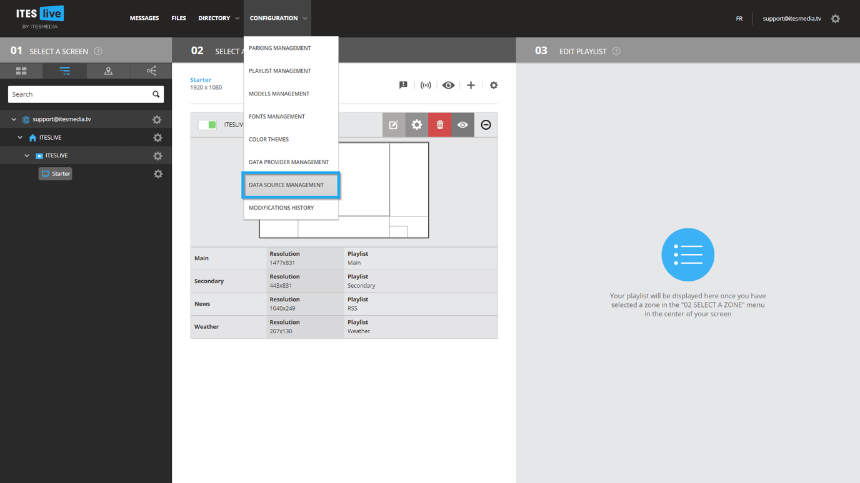
Task: Click the broadcast signal icon
Action: [x=426, y=85]
